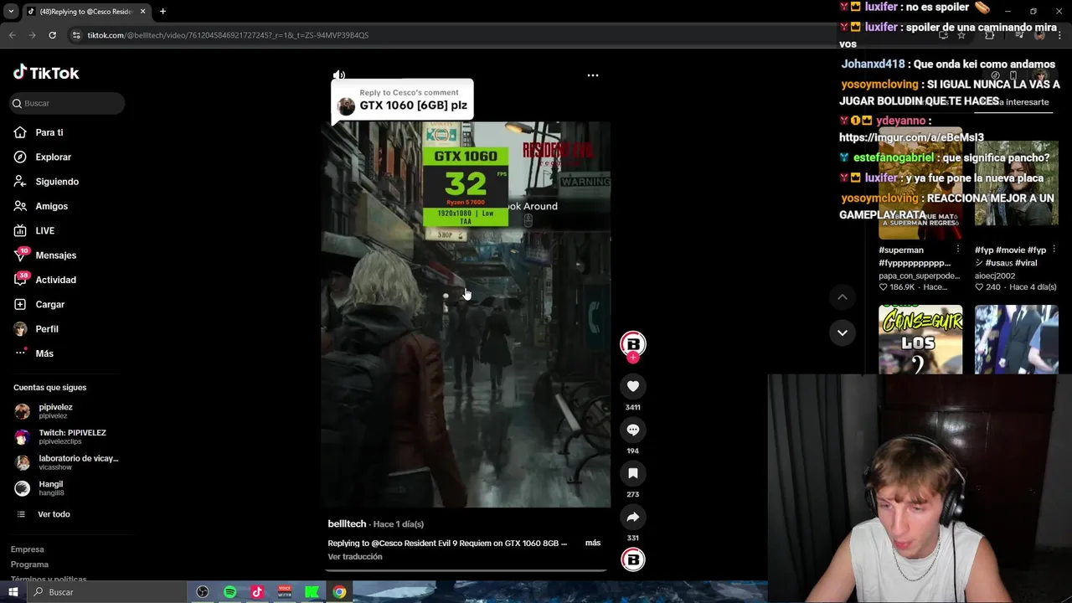Open the TikTok home logo
The image size is (1072, 603).
tap(46, 73)
